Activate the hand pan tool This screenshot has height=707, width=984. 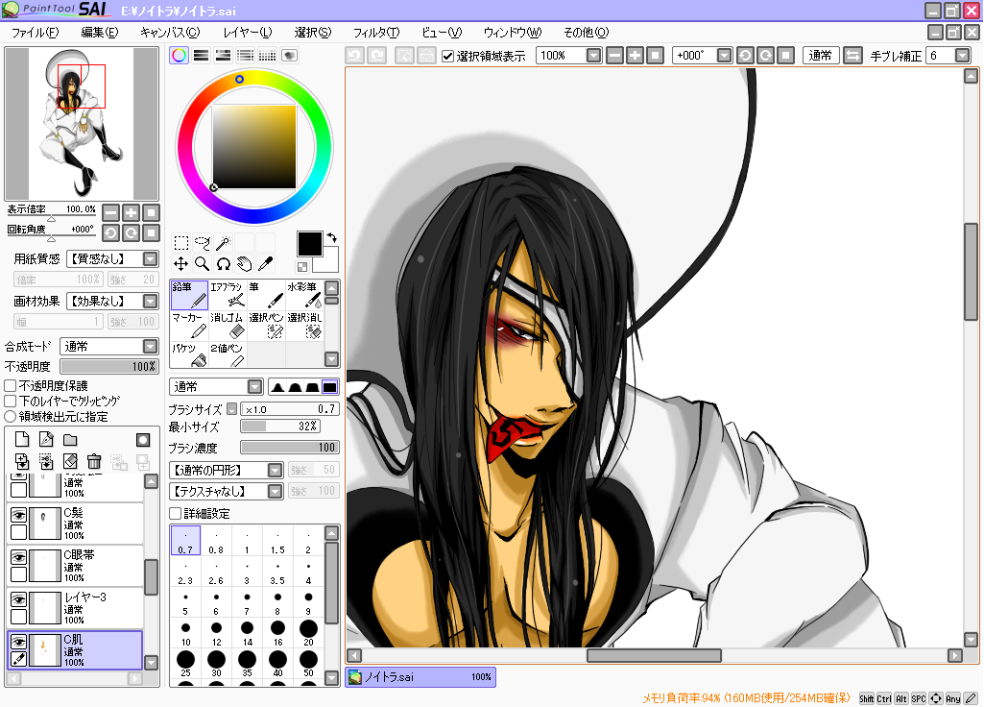pyautogui.click(x=244, y=264)
